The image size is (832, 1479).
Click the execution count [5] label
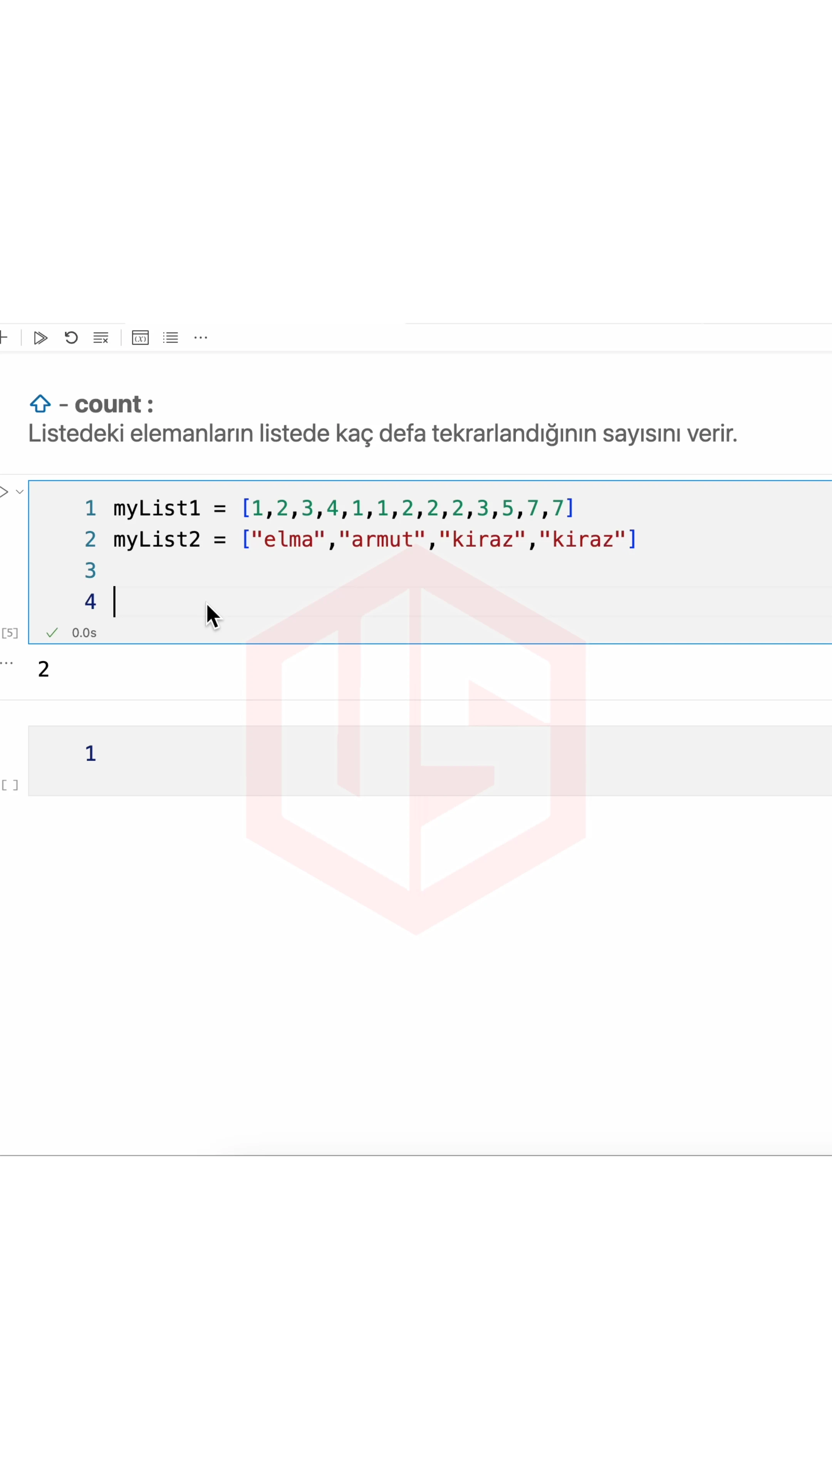point(10,633)
